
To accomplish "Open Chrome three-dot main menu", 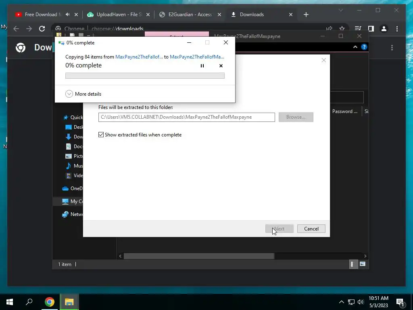I will click(397, 29).
